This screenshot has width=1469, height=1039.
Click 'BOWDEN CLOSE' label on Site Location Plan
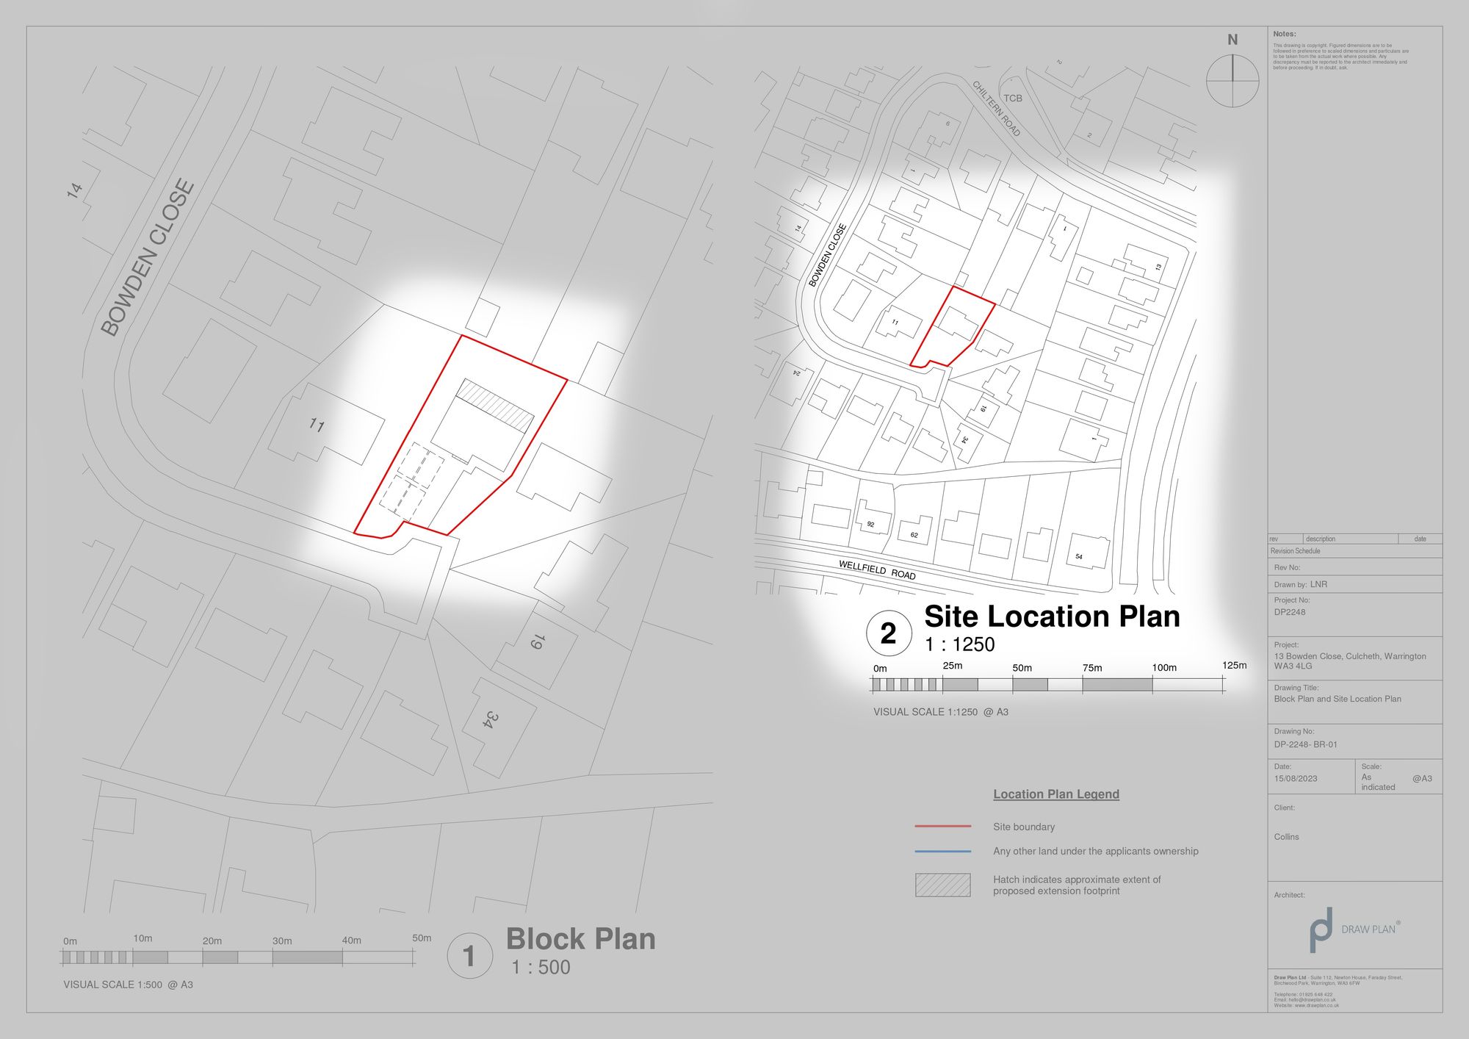point(828,255)
